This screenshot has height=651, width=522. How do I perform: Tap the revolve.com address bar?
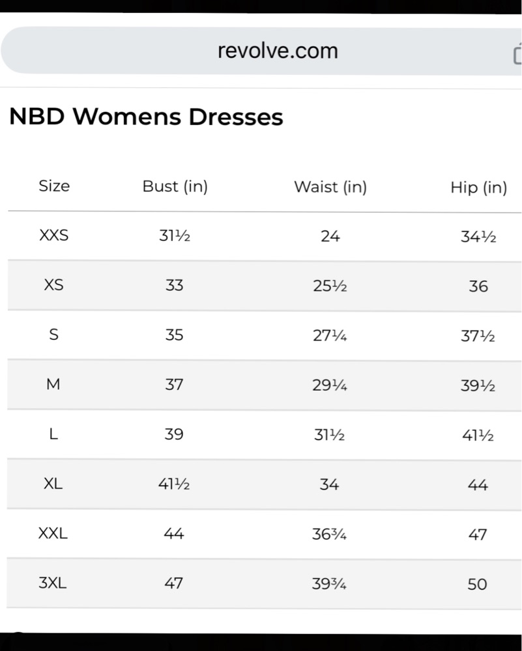tap(261, 51)
